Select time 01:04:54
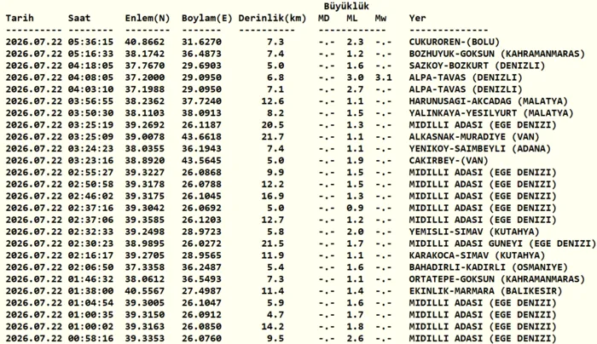Image resolution: width=597 pixels, height=344 pixels. [x=90, y=303]
